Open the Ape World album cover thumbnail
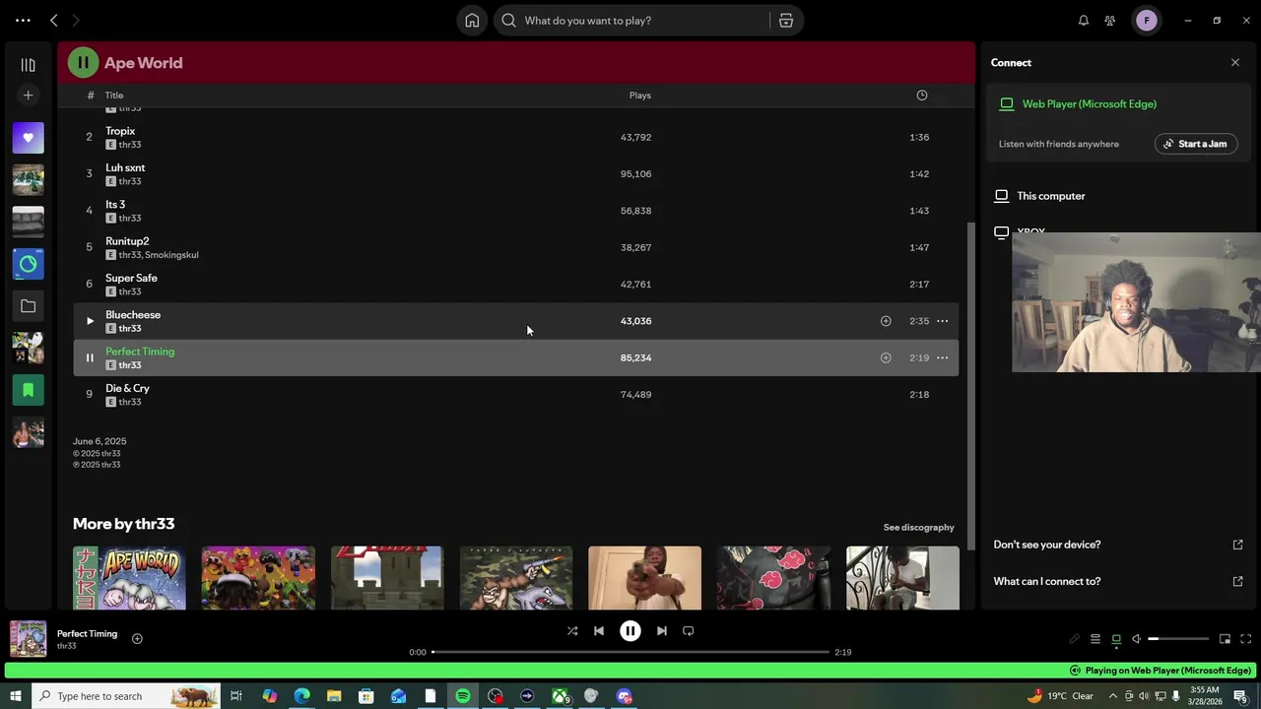1261x709 pixels. click(129, 578)
